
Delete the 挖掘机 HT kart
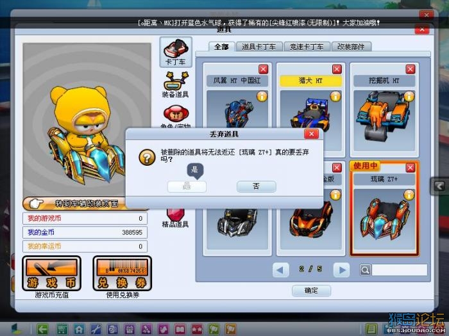(411, 69)
